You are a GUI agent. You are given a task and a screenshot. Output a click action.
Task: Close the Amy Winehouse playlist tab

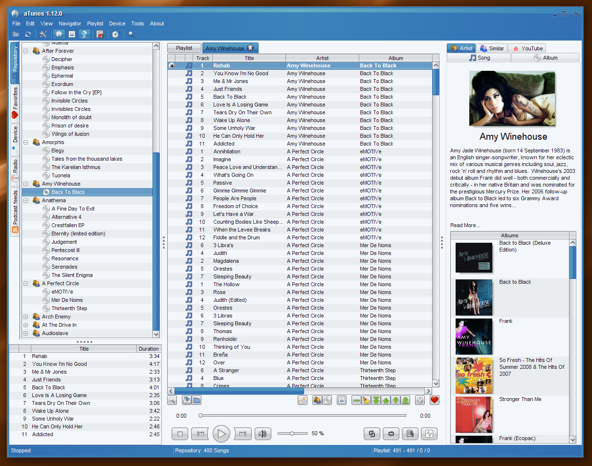click(250, 48)
